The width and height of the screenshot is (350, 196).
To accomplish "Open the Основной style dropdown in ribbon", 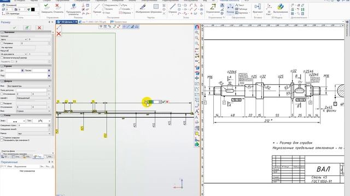I will tap(22, 5).
